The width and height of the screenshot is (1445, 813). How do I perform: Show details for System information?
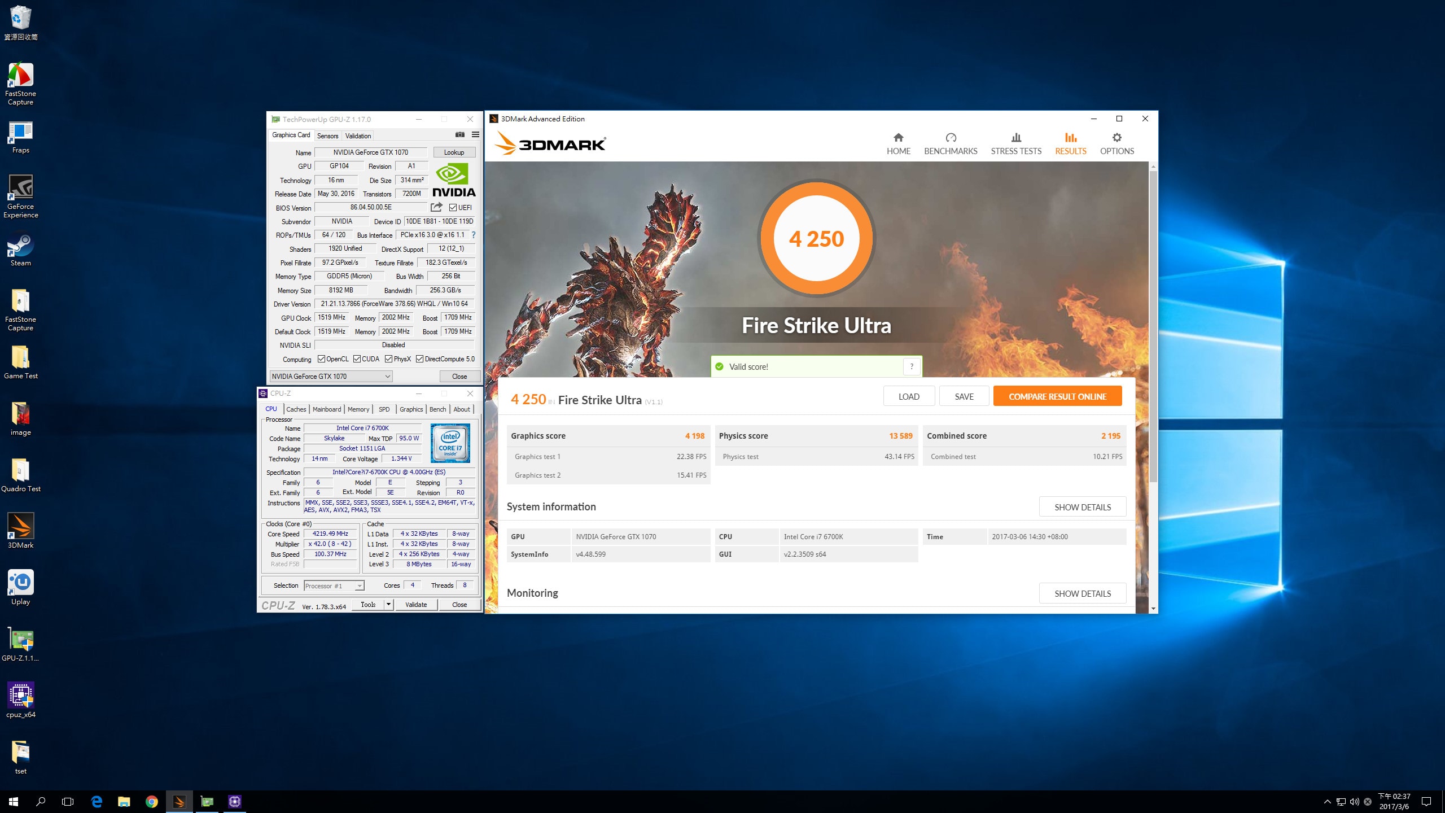click(x=1083, y=507)
